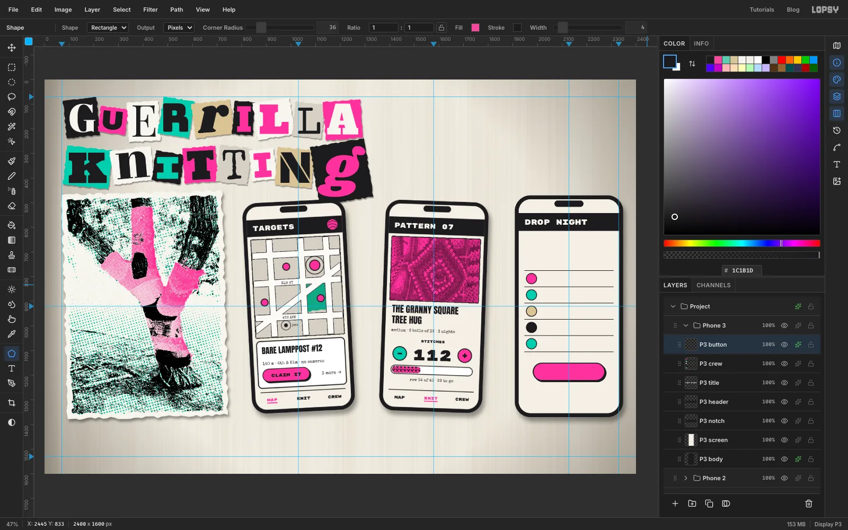
Task: Select the Crop tool
Action: 12,403
